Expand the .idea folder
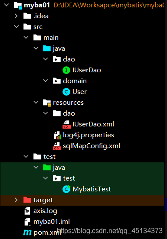Viewport: 167px width, 239px height. pos(16,16)
